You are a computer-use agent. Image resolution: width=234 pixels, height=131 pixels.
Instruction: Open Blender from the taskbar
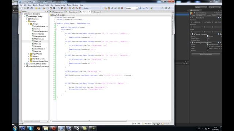point(38,128)
